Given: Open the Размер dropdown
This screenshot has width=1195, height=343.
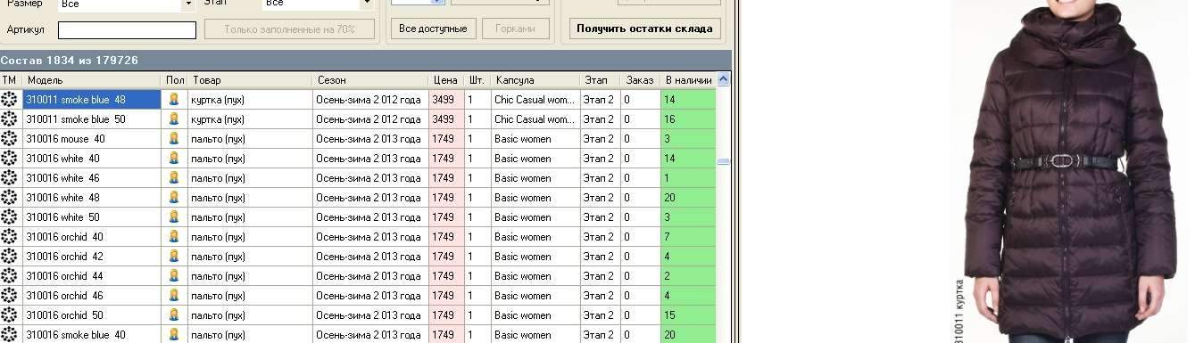Looking at the screenshot, I should click(188, 4).
